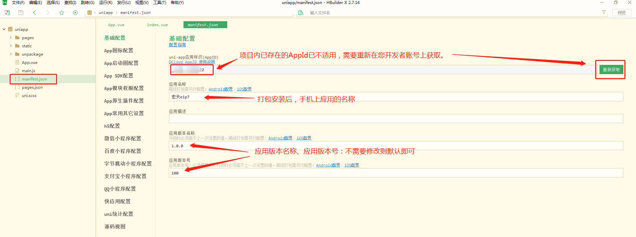Open h5配置 section
Screen dimensions: 636x237
click(x=112, y=126)
